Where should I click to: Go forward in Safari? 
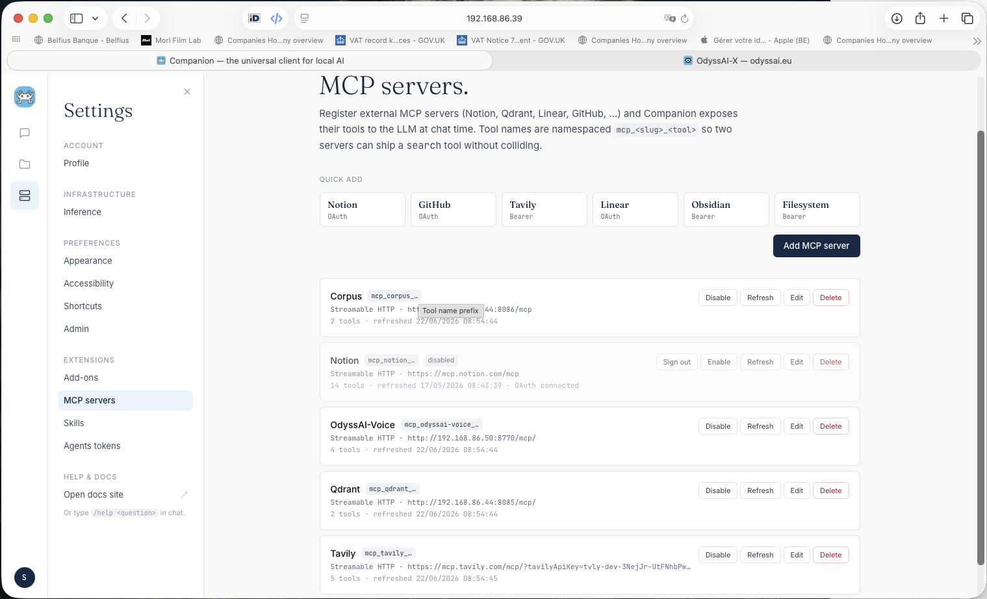point(147,18)
